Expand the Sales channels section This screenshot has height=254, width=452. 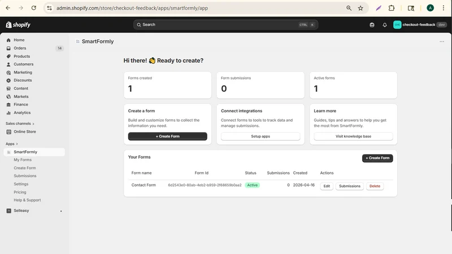[x=20, y=124]
